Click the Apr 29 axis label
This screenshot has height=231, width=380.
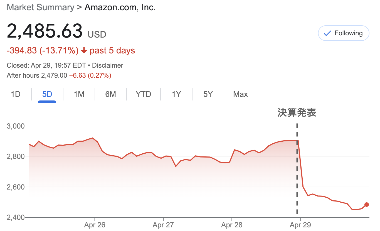pos(300,225)
